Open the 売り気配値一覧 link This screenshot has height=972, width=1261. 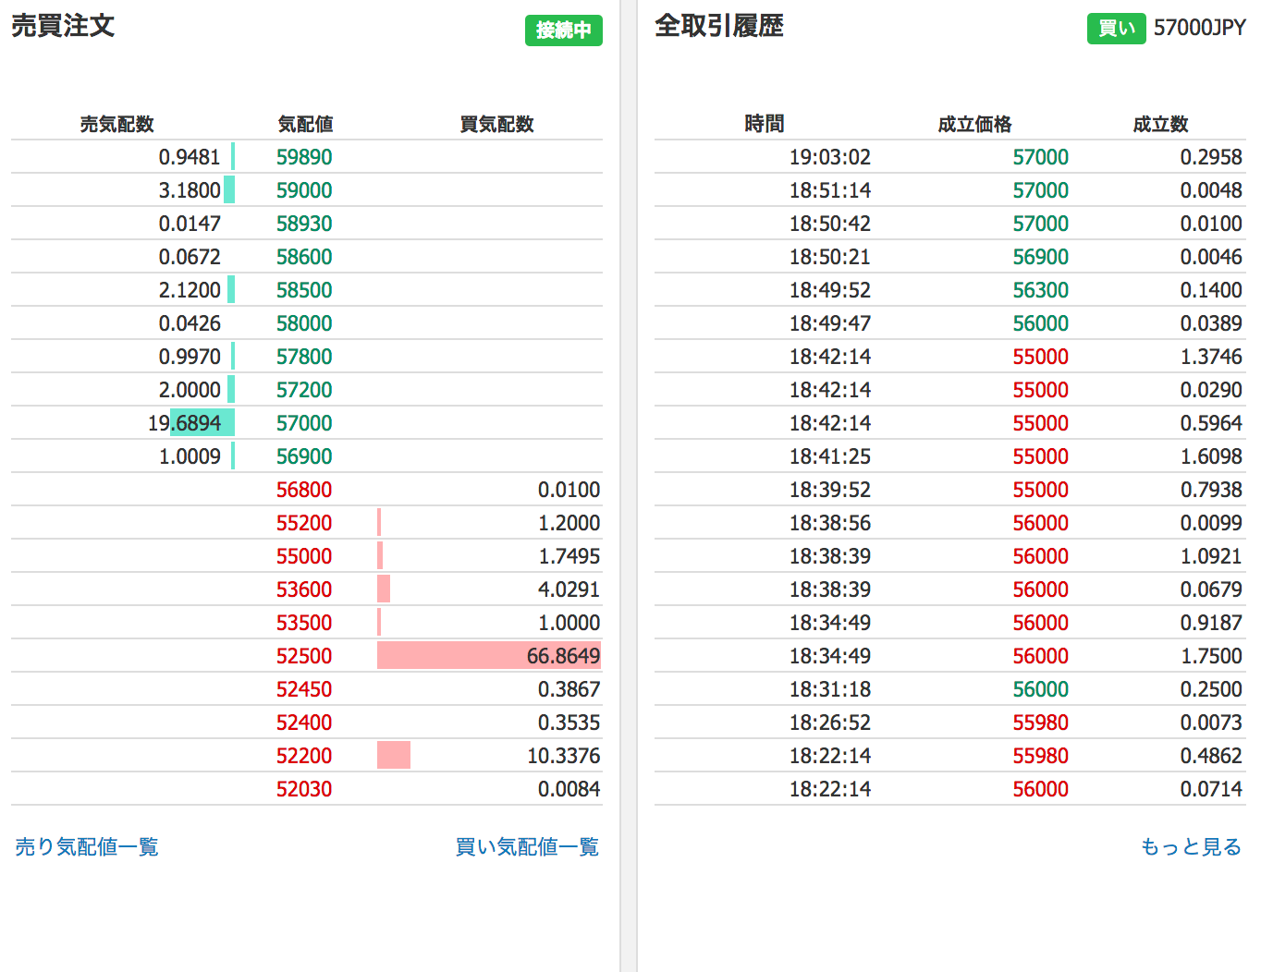click(87, 846)
